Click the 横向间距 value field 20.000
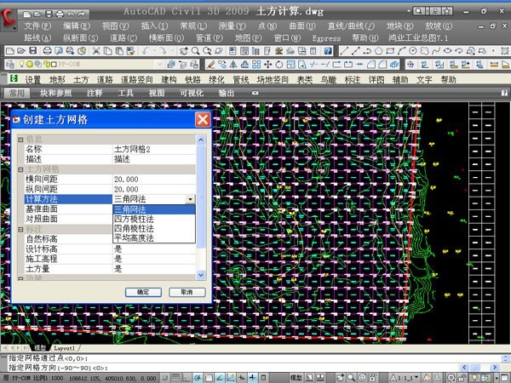This screenshot has width=511, height=383. (153, 180)
